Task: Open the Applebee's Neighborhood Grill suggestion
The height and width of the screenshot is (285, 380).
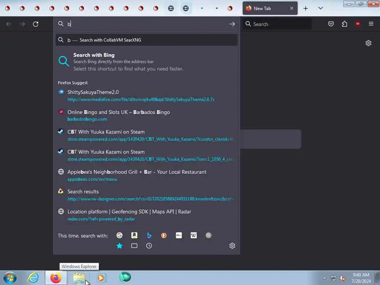Action: click(x=146, y=175)
